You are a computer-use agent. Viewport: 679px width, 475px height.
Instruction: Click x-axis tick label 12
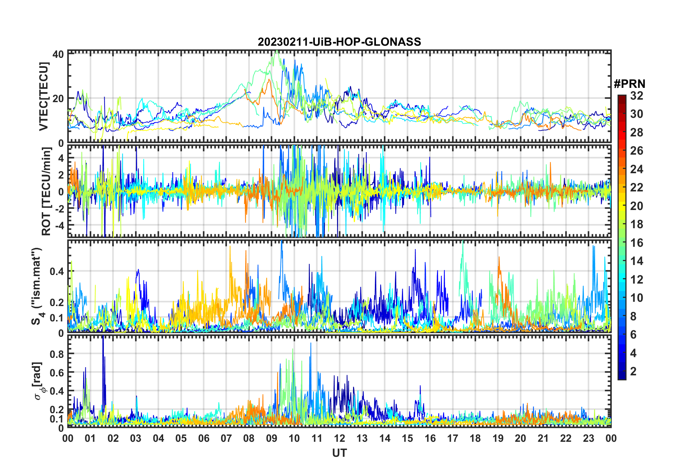click(339, 438)
